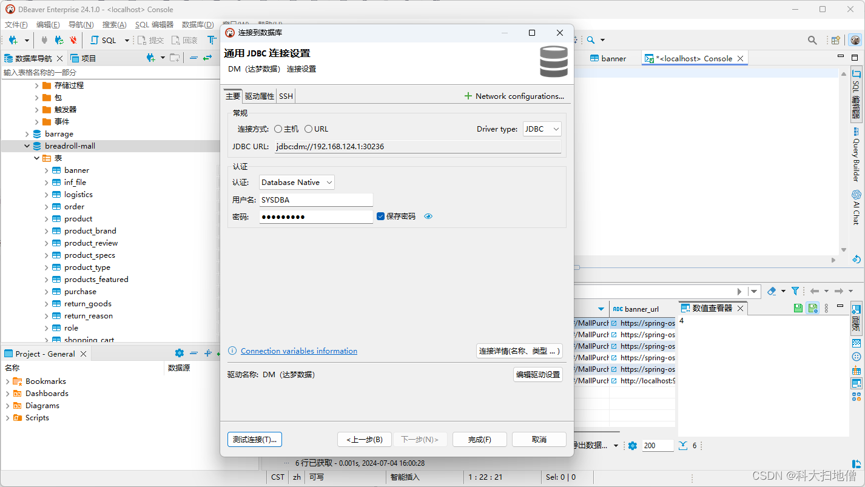Click 完成(F) finish button
Image resolution: width=865 pixels, height=487 pixels.
pyautogui.click(x=479, y=440)
